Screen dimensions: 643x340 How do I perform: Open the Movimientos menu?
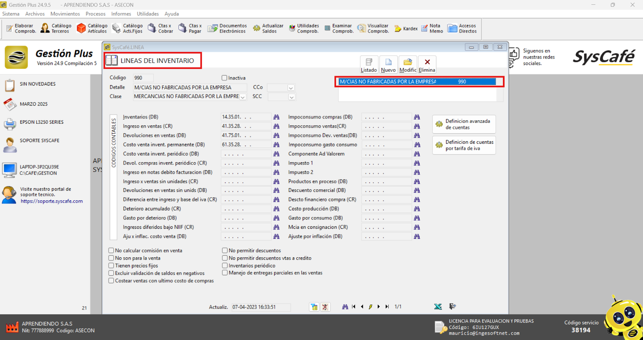[x=65, y=14]
